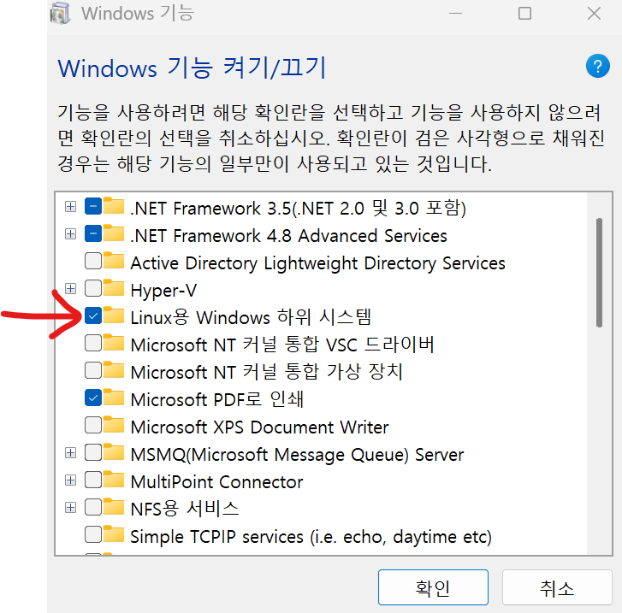
Task: Click folder icon next to .NET Framework 3.5
Action: click(x=114, y=206)
